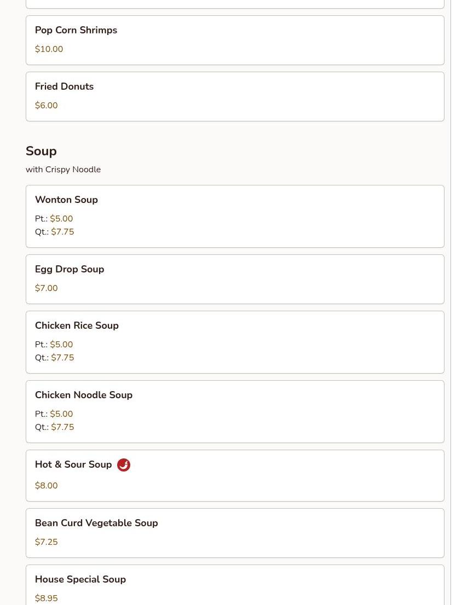This screenshot has height=605, width=462.
Task: Click the page's vertical scrollbar track
Action: [x=456, y=302]
